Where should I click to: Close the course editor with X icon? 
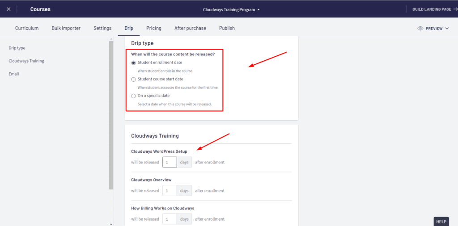click(8, 9)
